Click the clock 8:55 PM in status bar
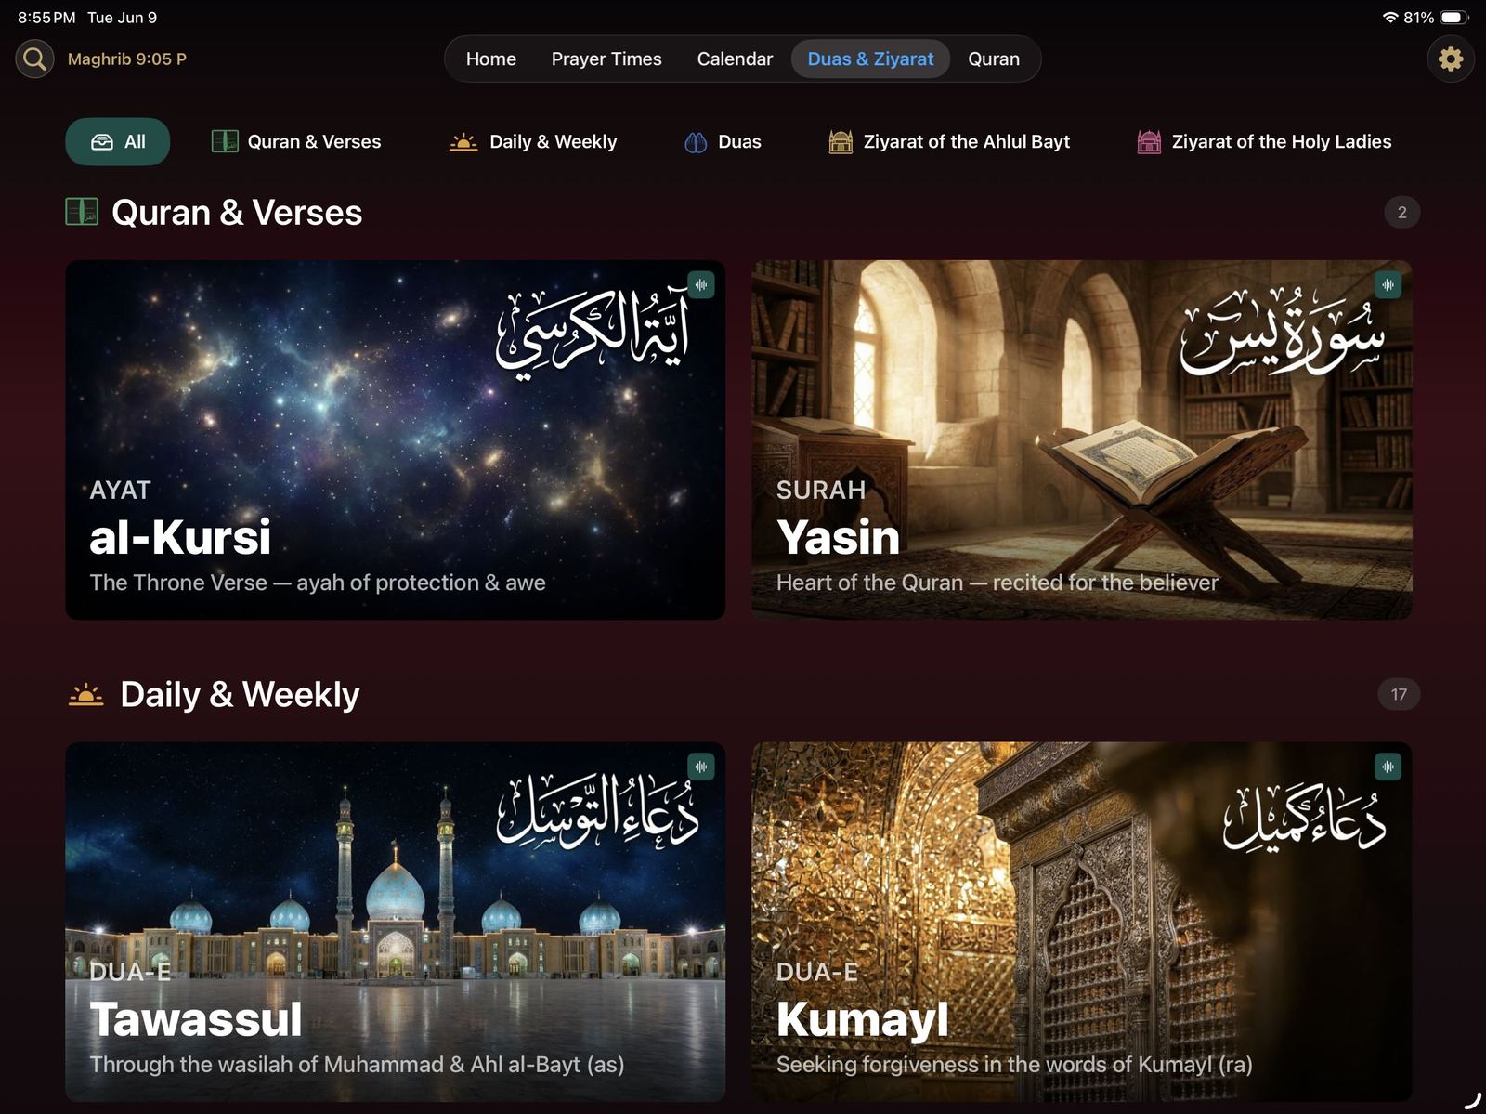 coord(46,18)
